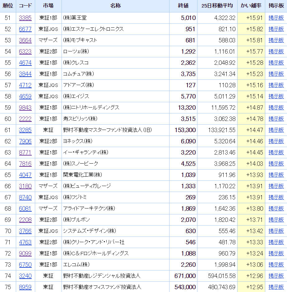Open stock code 4674 link

(x=25, y=63)
